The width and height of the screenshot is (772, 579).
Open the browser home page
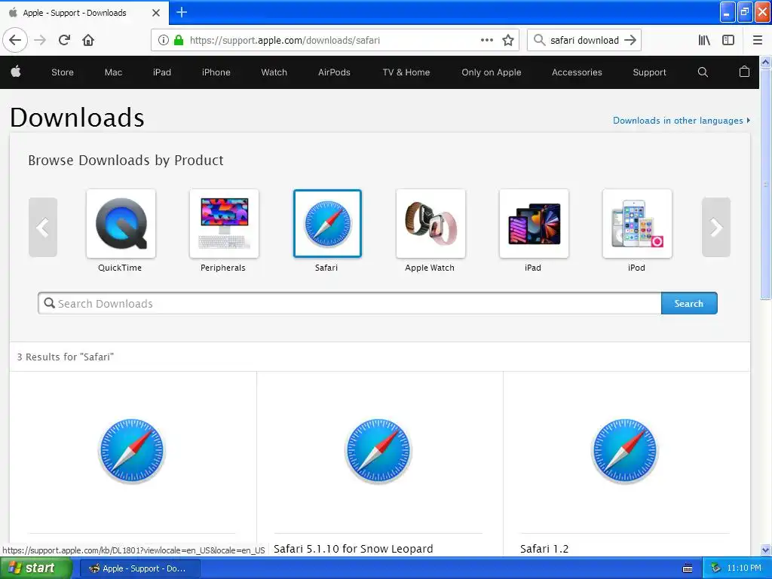(88, 40)
